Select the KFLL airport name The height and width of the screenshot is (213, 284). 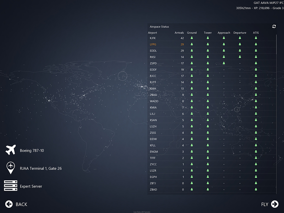pyautogui.click(x=153, y=145)
